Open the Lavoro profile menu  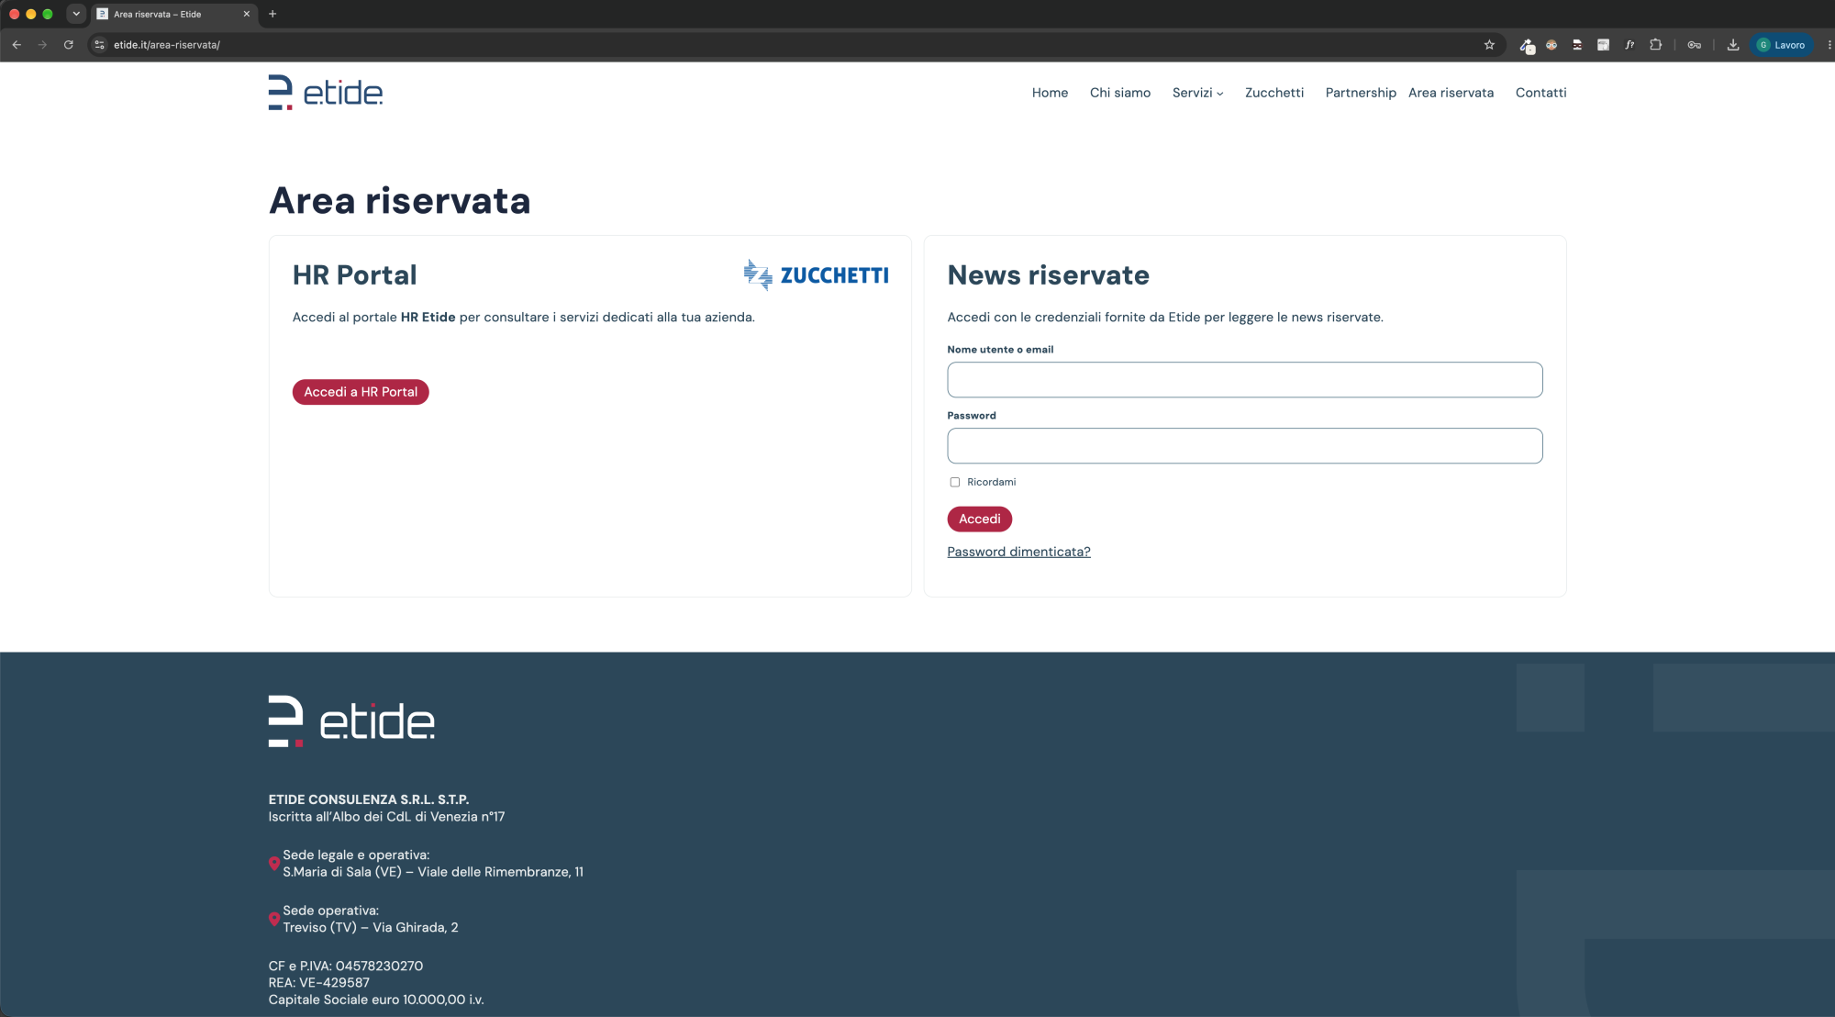(1781, 45)
